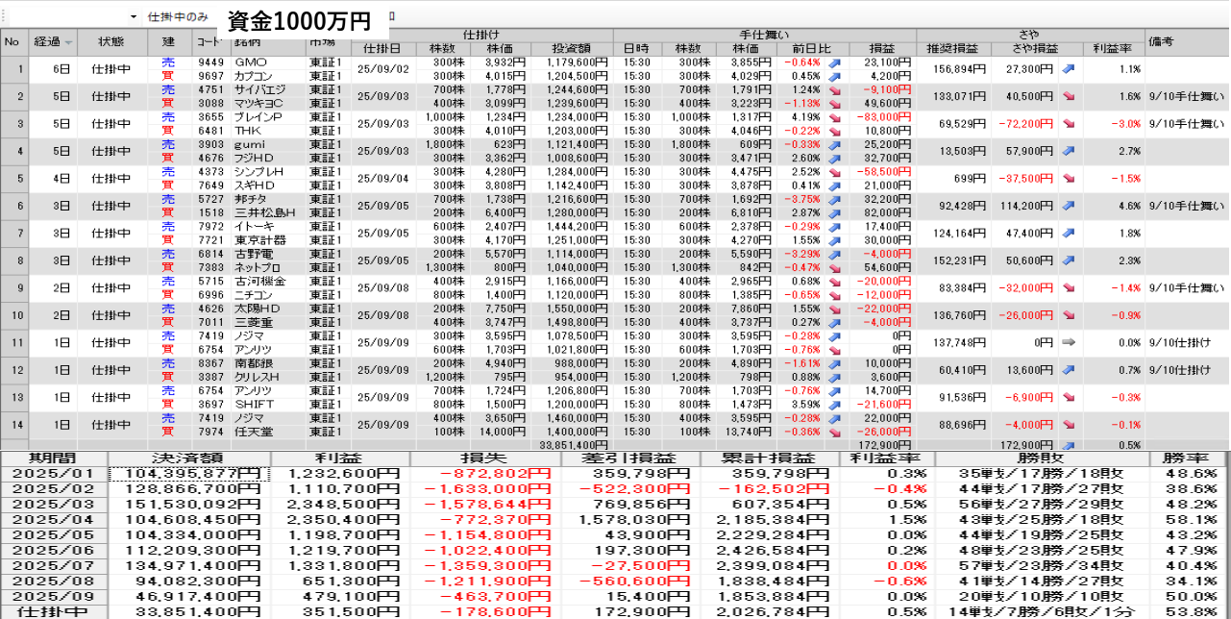1231x619 pixels.
Task: Click the trend arrow next to -0.64%
Action: [x=833, y=62]
